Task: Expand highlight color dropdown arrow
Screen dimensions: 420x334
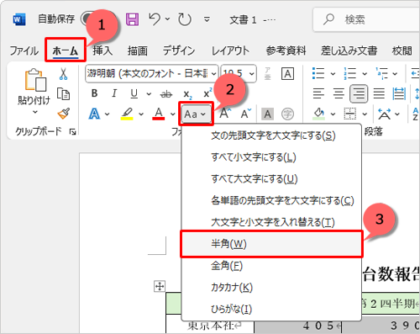Action: coord(141,114)
